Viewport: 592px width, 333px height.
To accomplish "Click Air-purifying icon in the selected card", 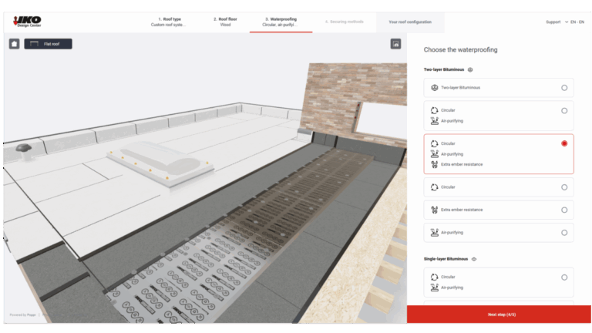I will 435,154.
